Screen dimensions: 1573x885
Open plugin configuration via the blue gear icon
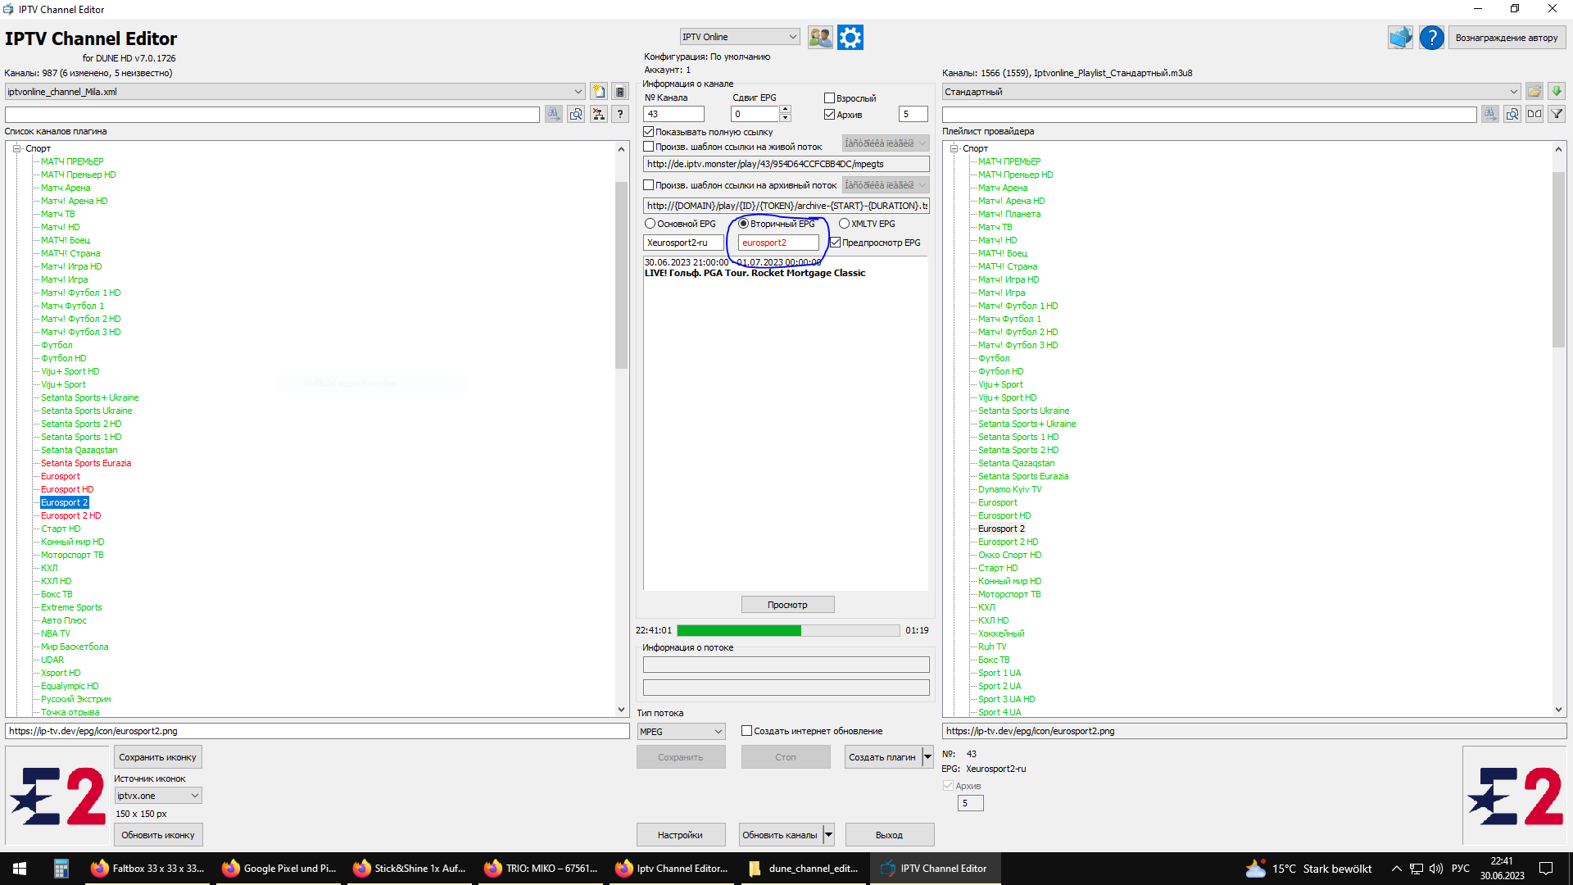point(850,37)
